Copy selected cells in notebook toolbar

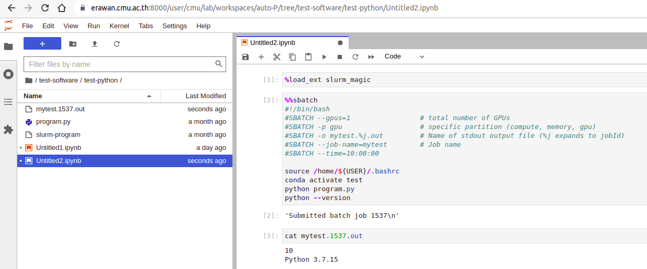click(293, 56)
